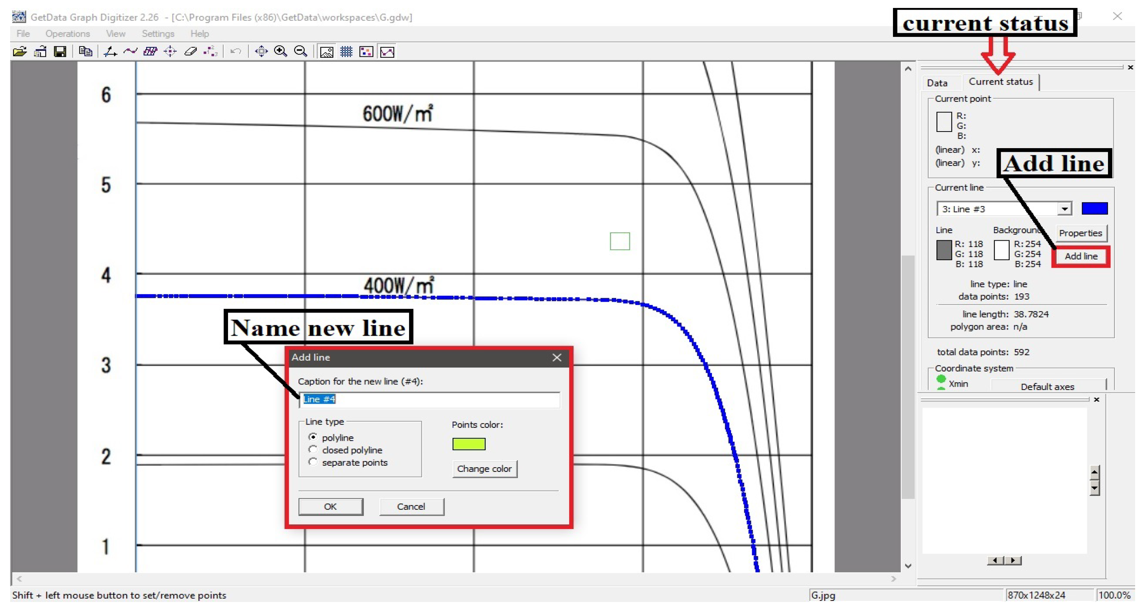Switch to the Data tab

pos(937,83)
